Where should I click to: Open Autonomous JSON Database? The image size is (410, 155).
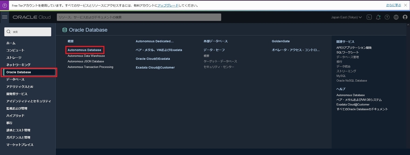86,61
